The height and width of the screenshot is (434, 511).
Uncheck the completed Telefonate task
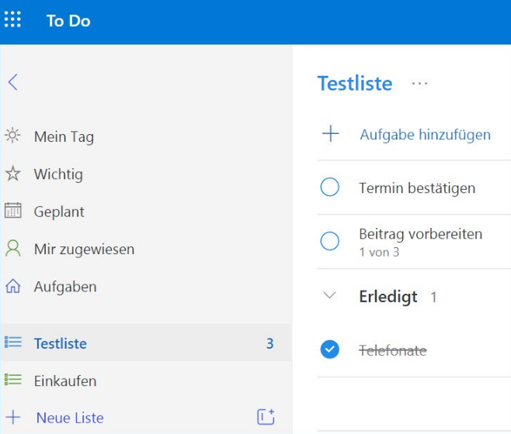tap(330, 350)
